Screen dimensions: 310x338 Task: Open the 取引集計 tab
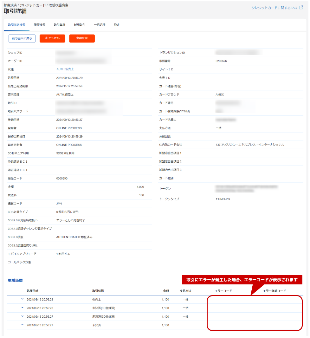pyautogui.click(x=59, y=25)
